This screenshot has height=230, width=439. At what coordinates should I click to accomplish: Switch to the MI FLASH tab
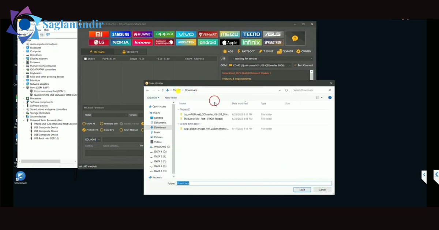(x=97, y=52)
